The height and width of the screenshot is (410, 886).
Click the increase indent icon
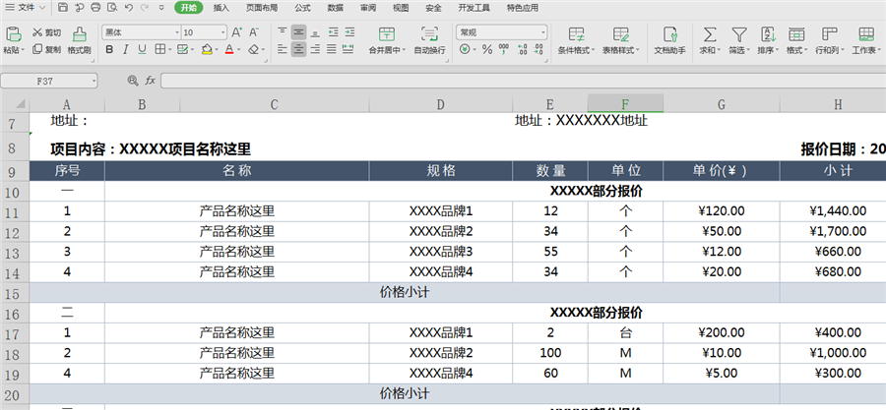[x=349, y=32]
